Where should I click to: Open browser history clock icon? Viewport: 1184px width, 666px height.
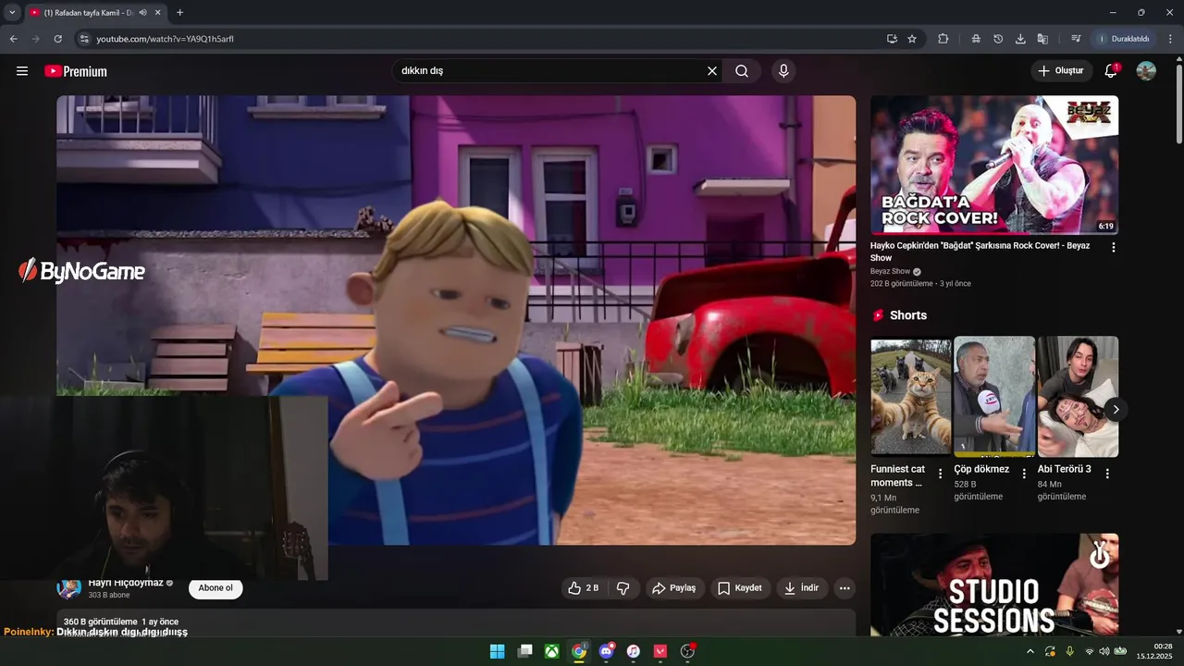coord(998,39)
